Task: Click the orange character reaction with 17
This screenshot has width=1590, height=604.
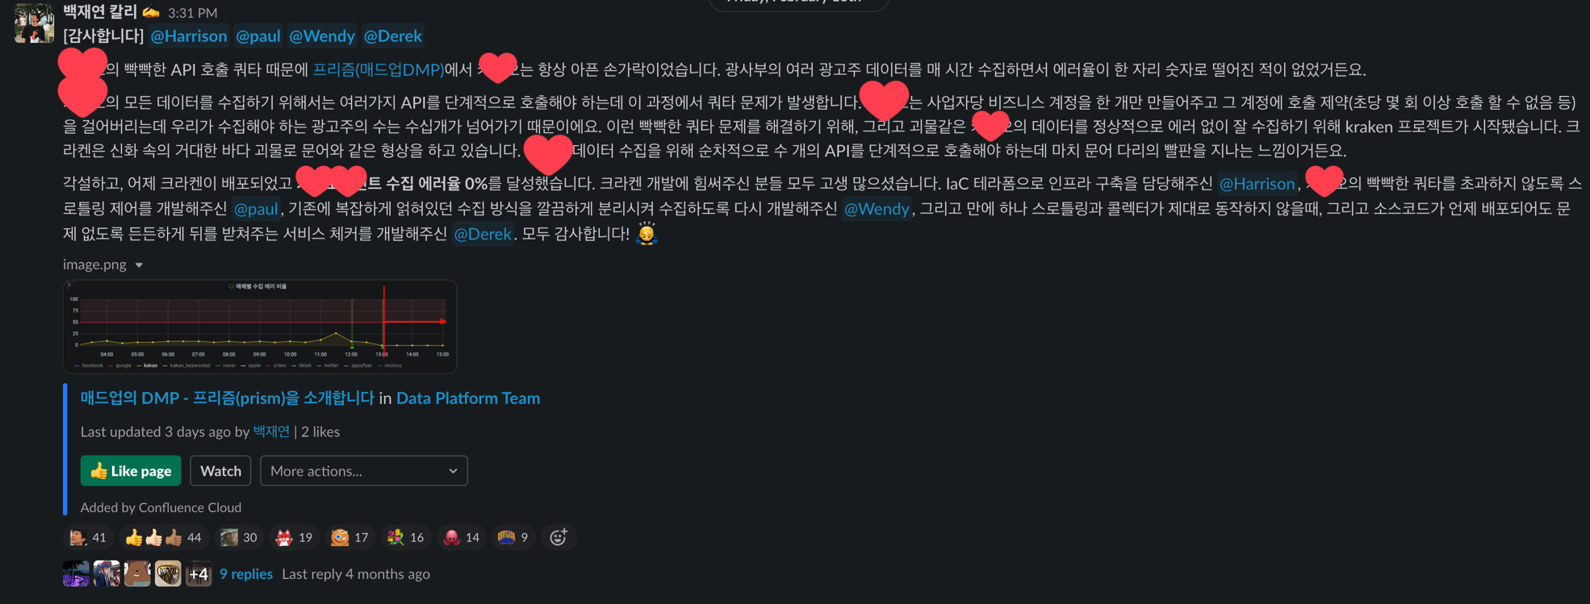Action: coord(350,537)
